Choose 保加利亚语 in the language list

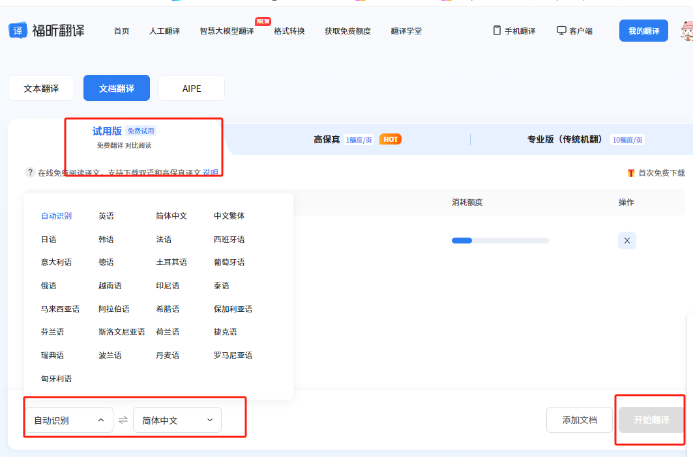pyautogui.click(x=233, y=309)
